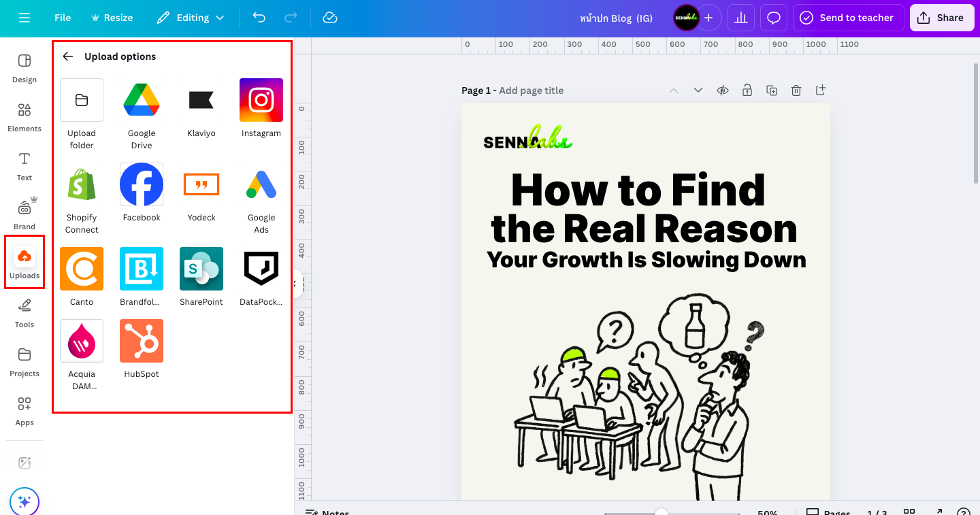Click Send to teacher button
This screenshot has width=980, height=515.
point(848,18)
